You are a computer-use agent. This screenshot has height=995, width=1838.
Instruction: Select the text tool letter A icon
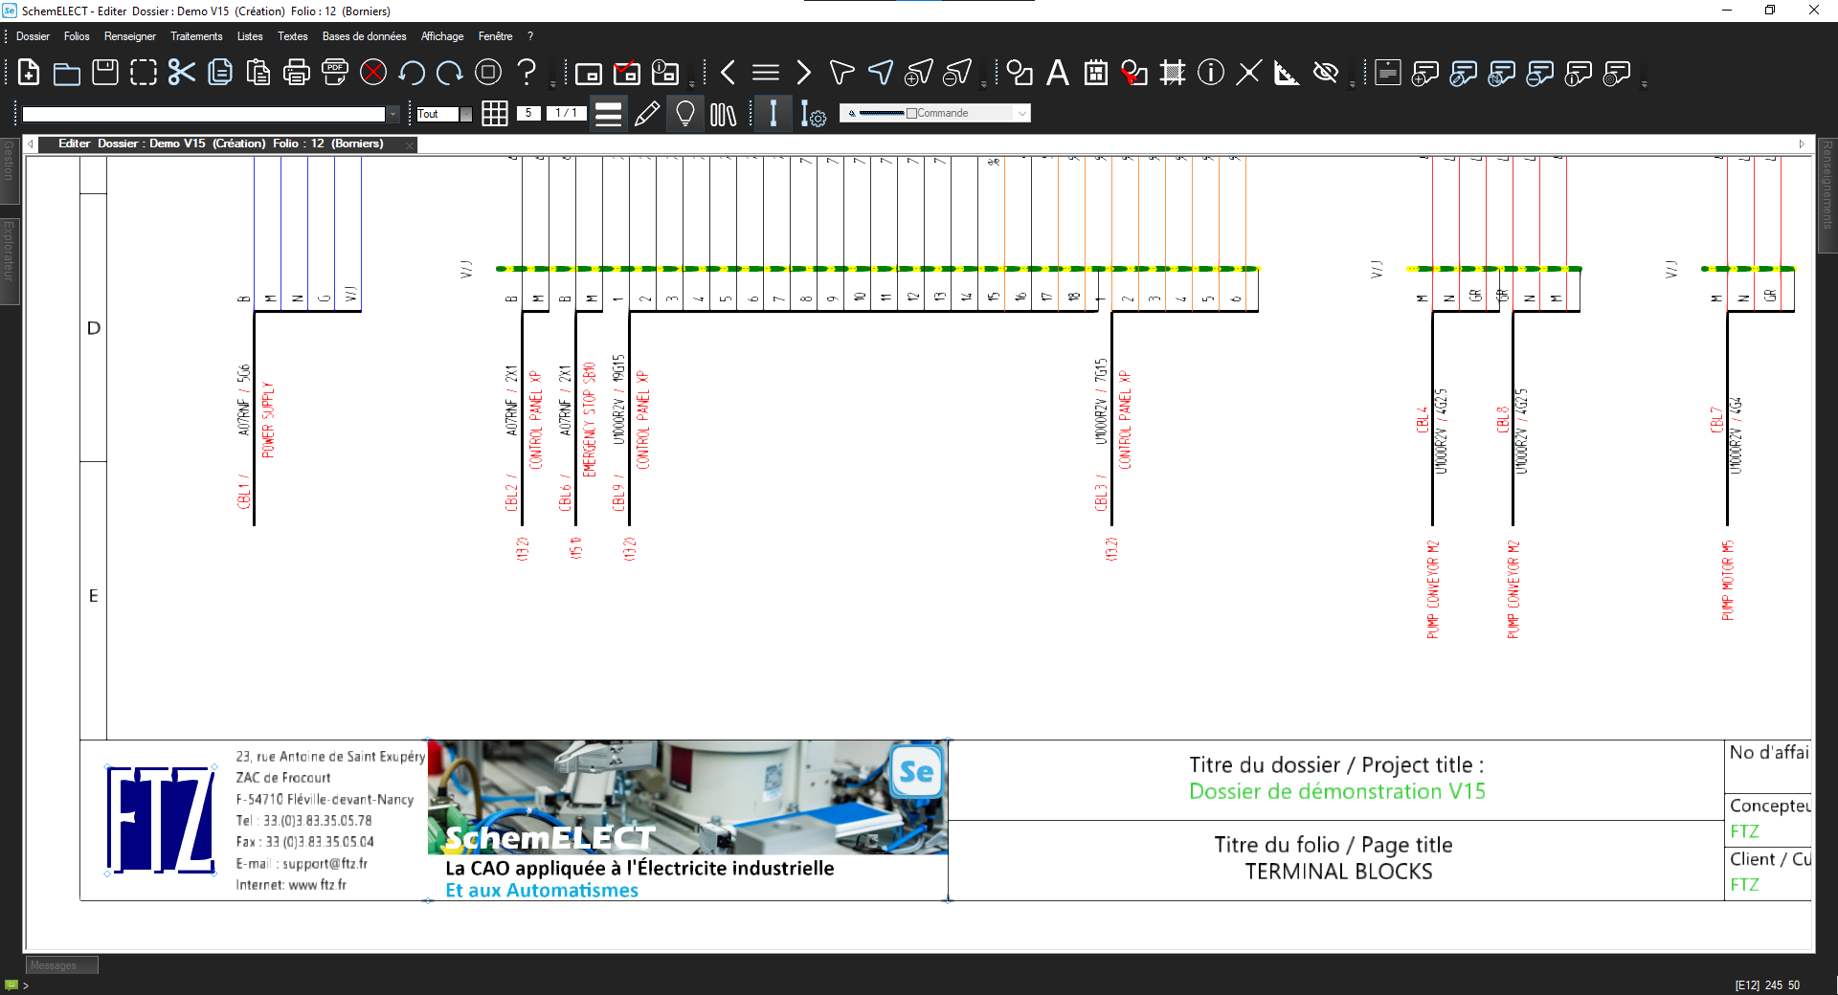(1057, 73)
